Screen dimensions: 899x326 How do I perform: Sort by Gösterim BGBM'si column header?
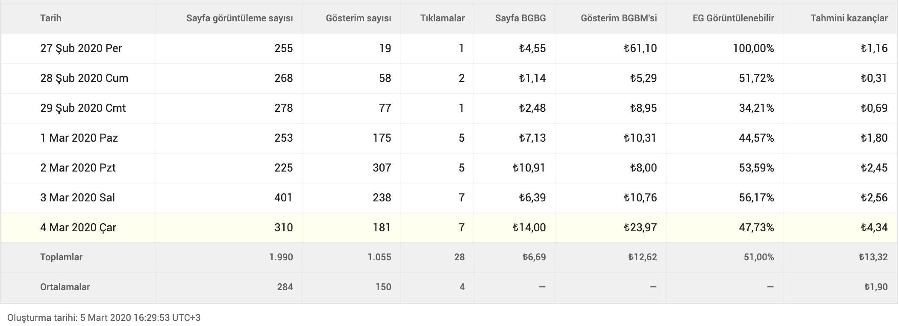pos(619,18)
